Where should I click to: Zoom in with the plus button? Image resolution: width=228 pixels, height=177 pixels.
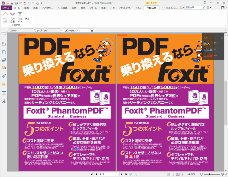[222, 174]
